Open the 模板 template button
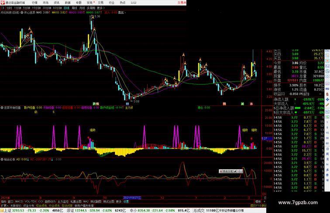Screen dimensions: 330x213 coord(258,202)
